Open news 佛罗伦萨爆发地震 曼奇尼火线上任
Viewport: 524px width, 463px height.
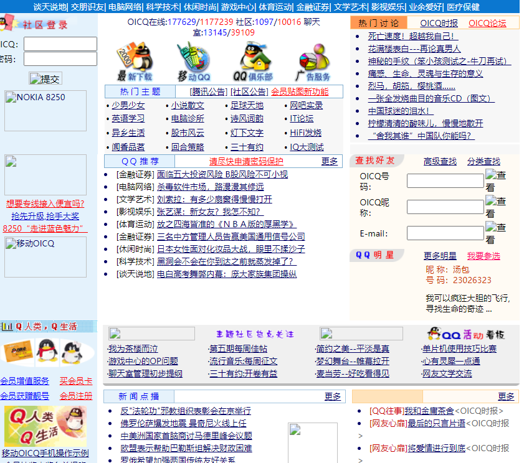point(183,424)
